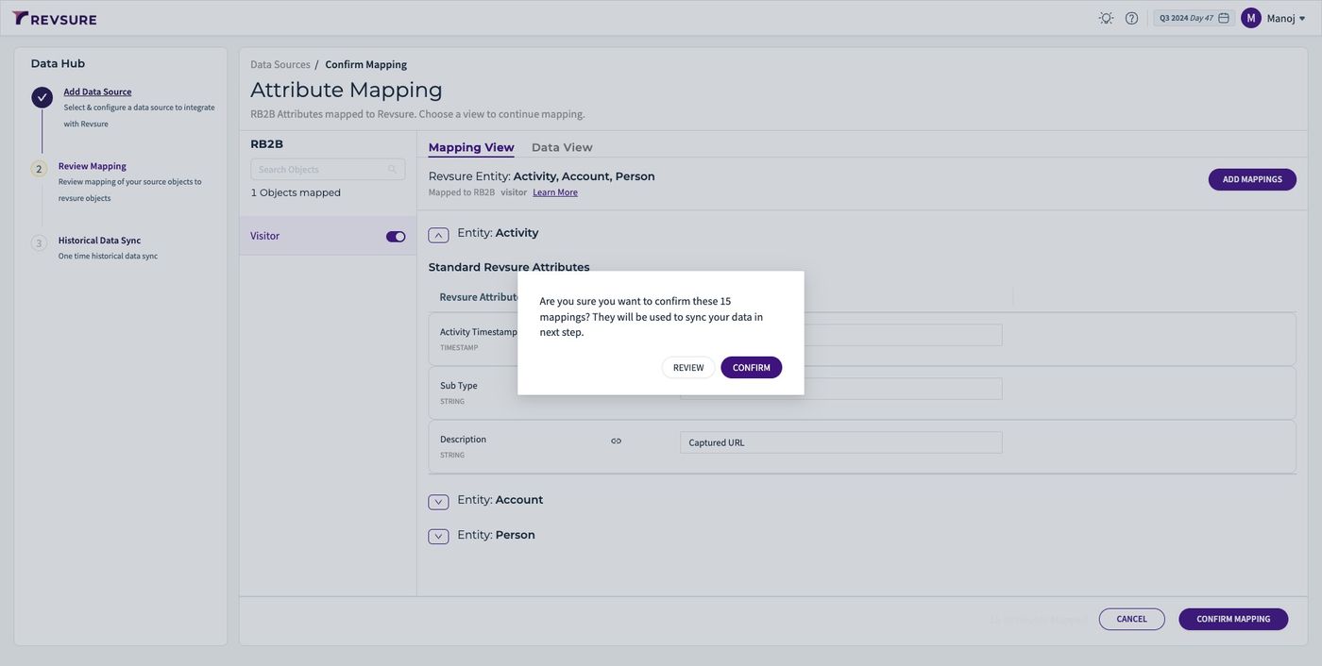Expand the Entity: Account section
The height and width of the screenshot is (666, 1322).
click(x=438, y=502)
